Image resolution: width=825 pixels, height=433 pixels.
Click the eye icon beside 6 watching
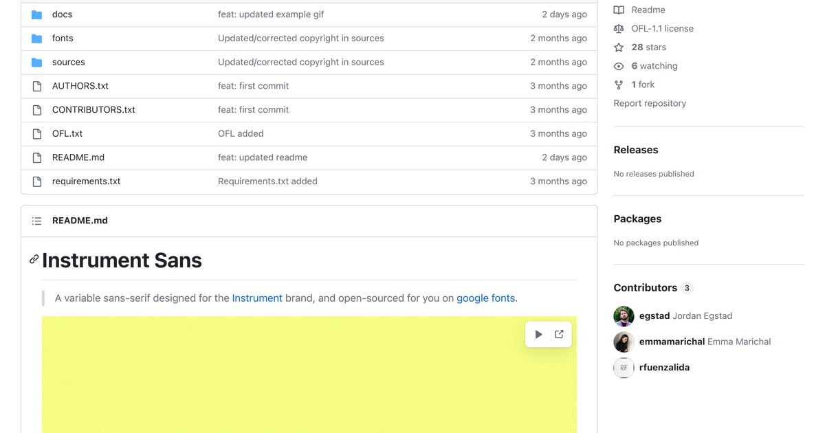619,65
